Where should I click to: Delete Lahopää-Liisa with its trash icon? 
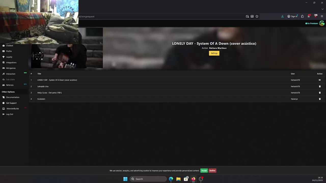pyautogui.click(x=320, y=86)
